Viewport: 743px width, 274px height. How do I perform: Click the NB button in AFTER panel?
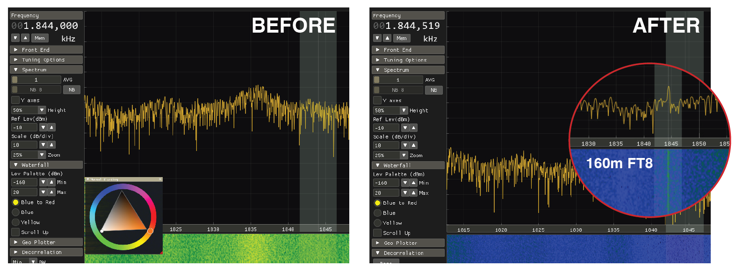click(433, 90)
